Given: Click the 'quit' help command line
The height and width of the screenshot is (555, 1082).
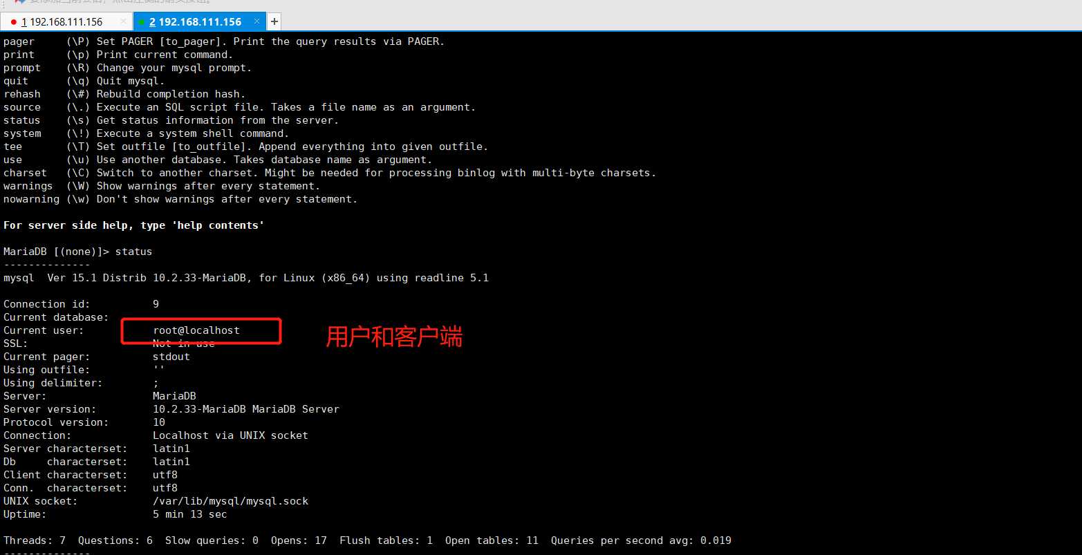Looking at the screenshot, I should click(x=84, y=81).
